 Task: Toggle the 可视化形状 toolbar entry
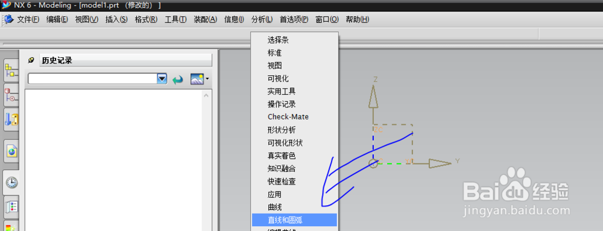click(x=294, y=142)
